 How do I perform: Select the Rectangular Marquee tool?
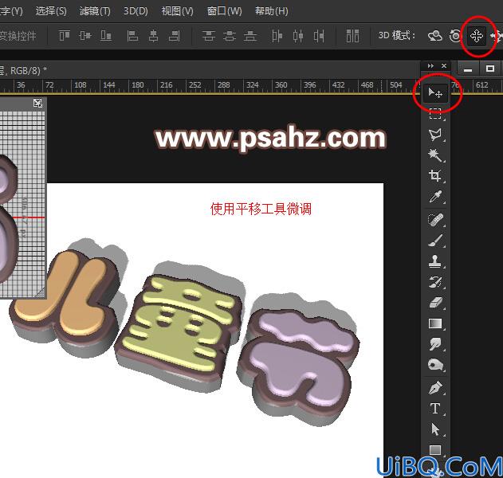(435, 114)
